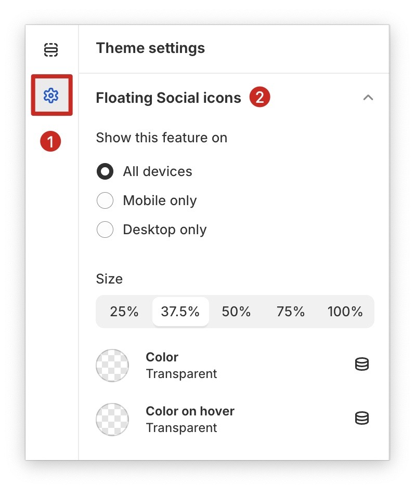Set icon size to 50%
The width and height of the screenshot is (415, 485).
coord(236,312)
